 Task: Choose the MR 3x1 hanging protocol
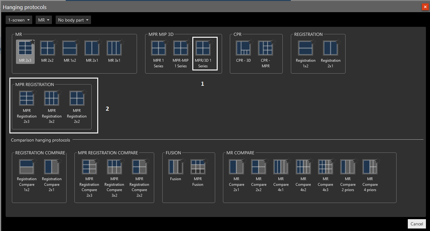coord(114,49)
